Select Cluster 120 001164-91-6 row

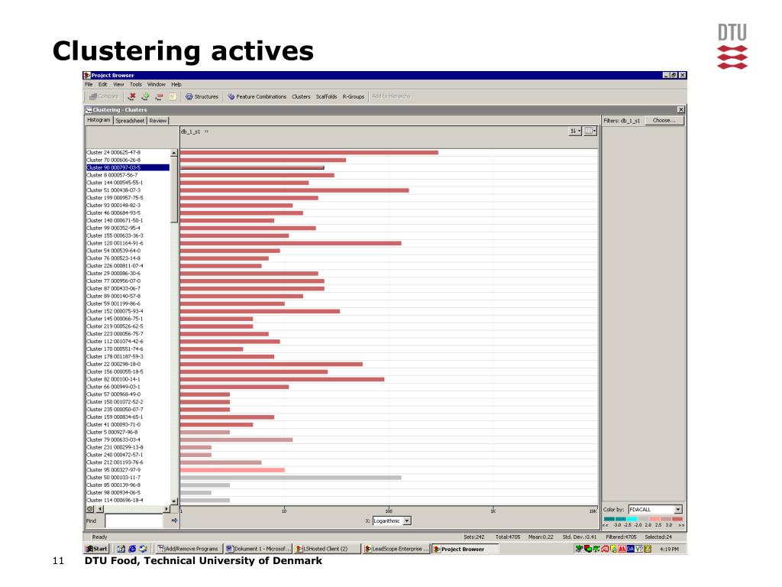tap(128, 243)
